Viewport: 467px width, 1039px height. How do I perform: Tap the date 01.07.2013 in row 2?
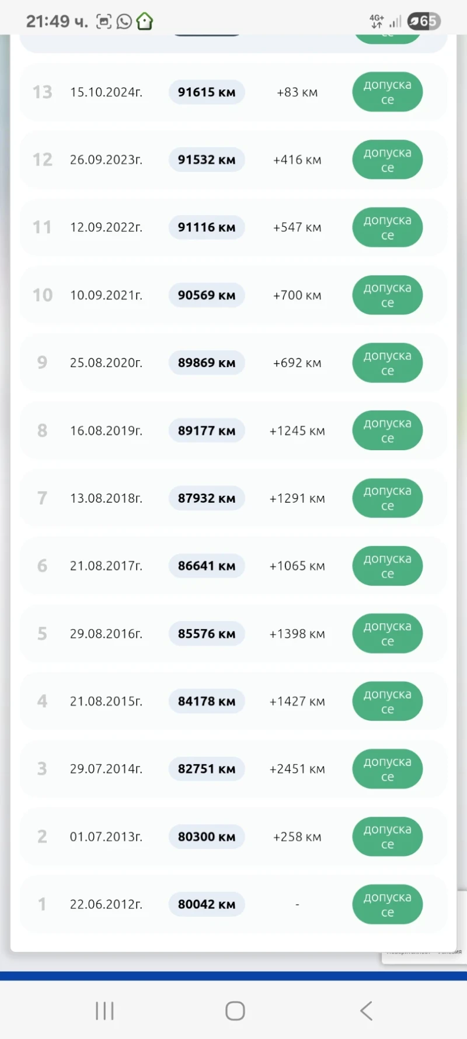pyautogui.click(x=106, y=837)
